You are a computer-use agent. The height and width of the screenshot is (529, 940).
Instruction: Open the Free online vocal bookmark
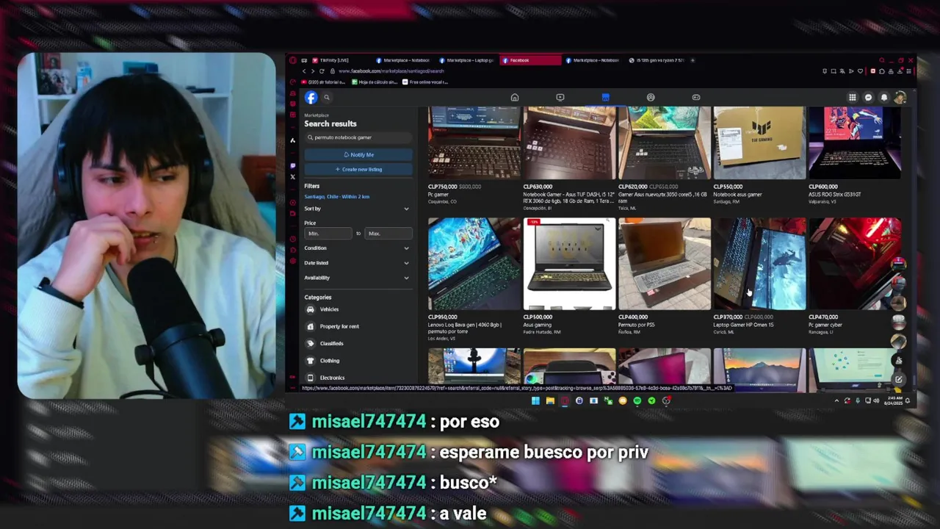(x=426, y=82)
